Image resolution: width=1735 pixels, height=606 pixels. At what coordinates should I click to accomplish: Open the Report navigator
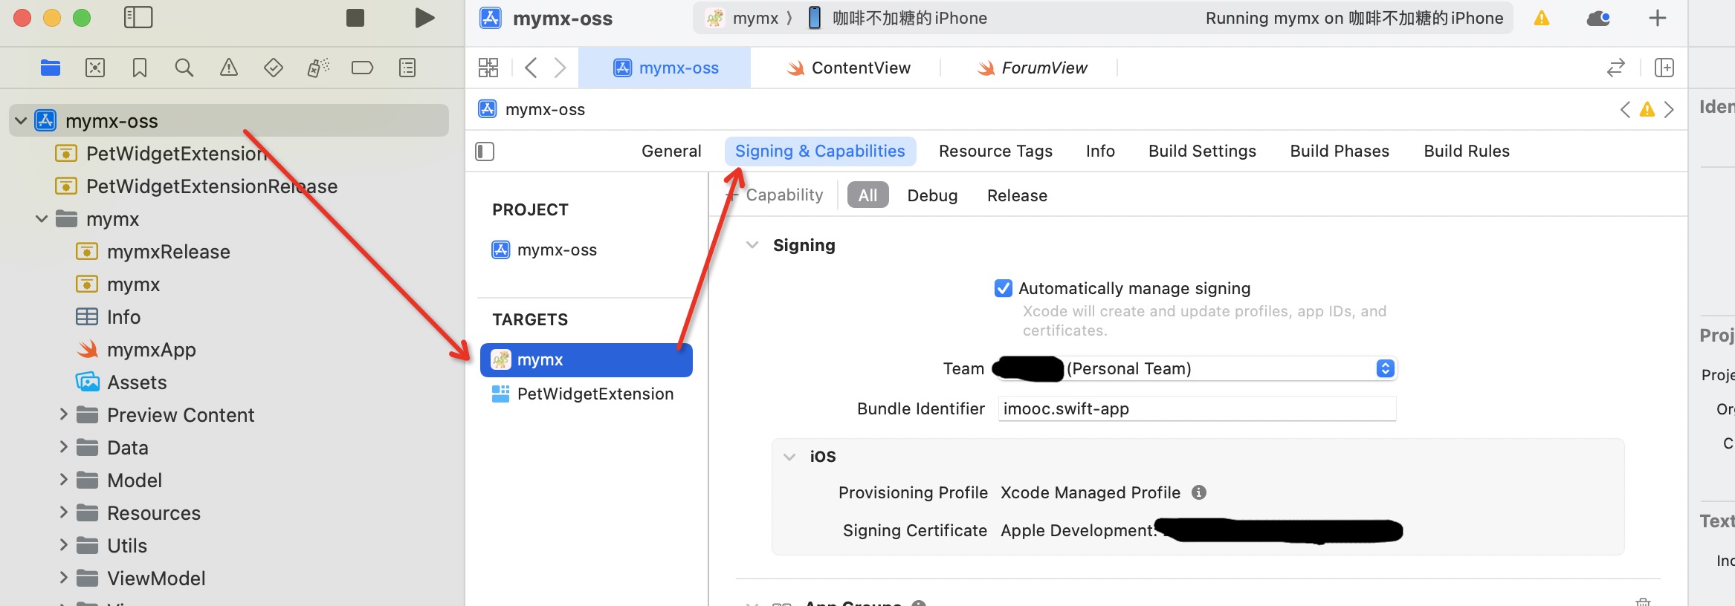407,68
